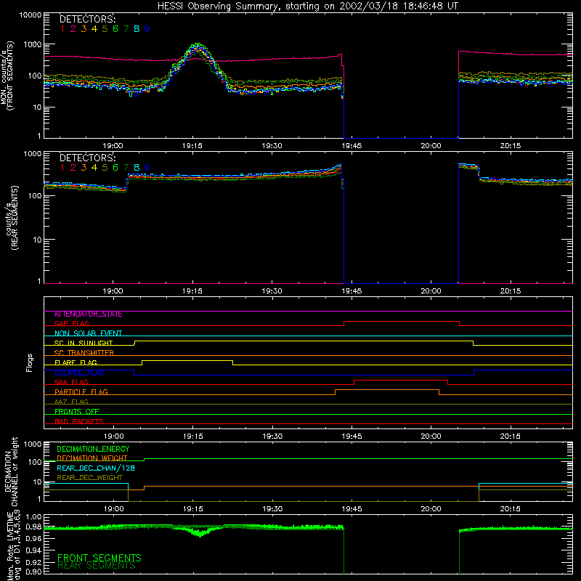The image size is (581, 581).
Task: Click the raised FLARE_FLAG step segment
Action: coord(187,360)
